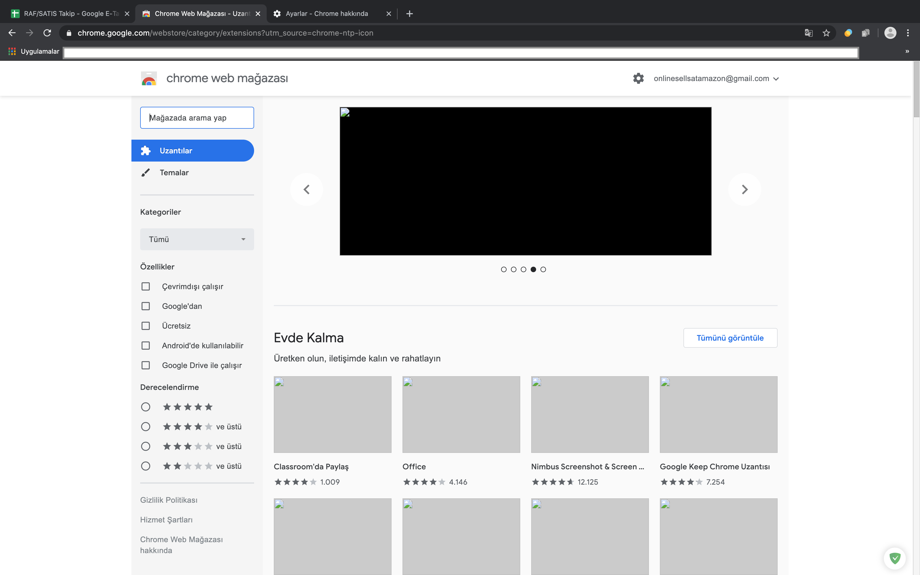The height and width of the screenshot is (575, 920).
Task: Enable the Çevrimdışı çalışır checkbox
Action: [x=146, y=286]
